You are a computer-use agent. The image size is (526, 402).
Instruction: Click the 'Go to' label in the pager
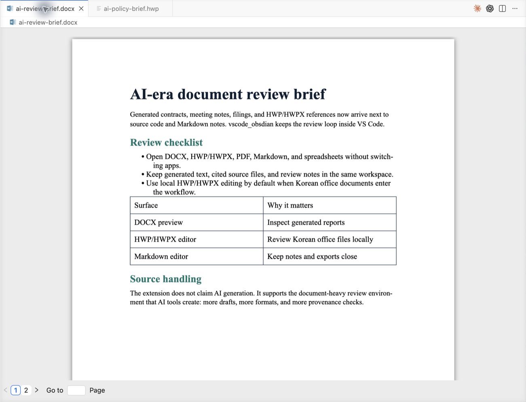click(55, 390)
